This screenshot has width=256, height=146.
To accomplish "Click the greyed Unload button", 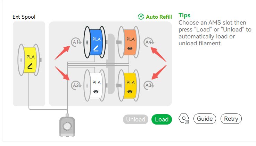I will [135, 119].
